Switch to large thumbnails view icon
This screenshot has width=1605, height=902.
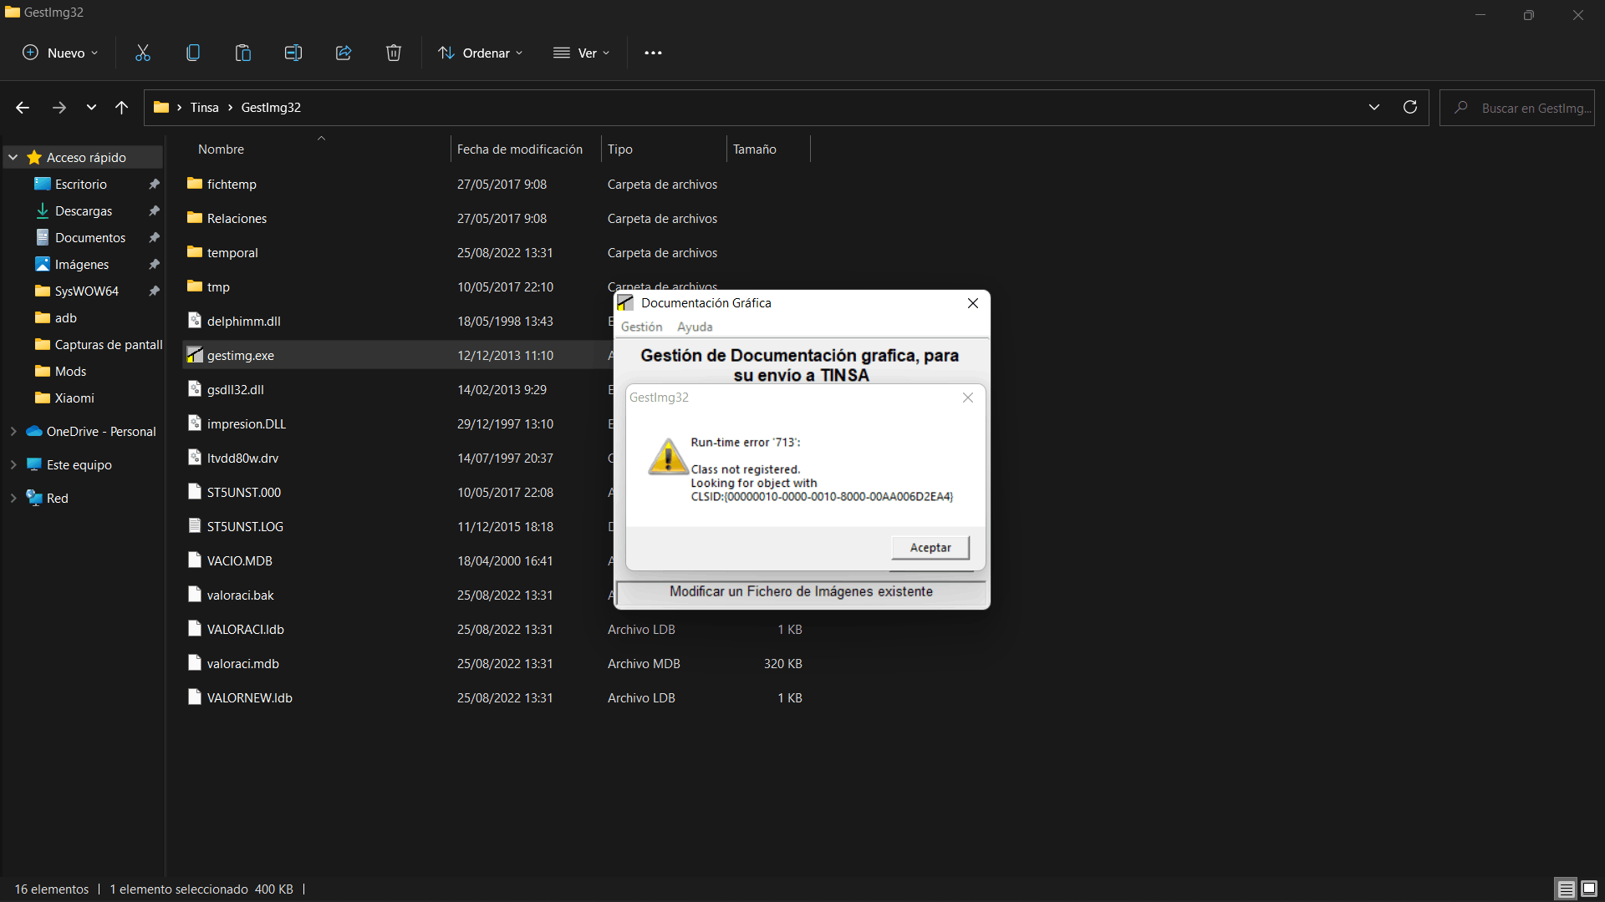pyautogui.click(x=1589, y=889)
